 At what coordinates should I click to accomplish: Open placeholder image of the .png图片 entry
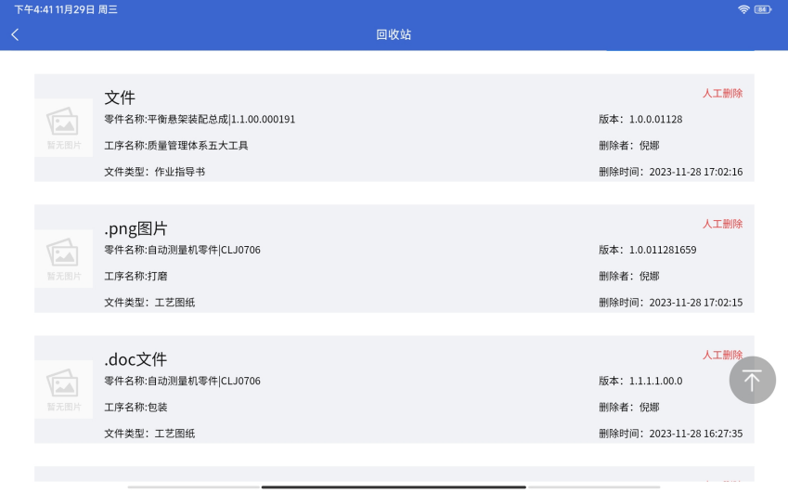pyautogui.click(x=63, y=258)
